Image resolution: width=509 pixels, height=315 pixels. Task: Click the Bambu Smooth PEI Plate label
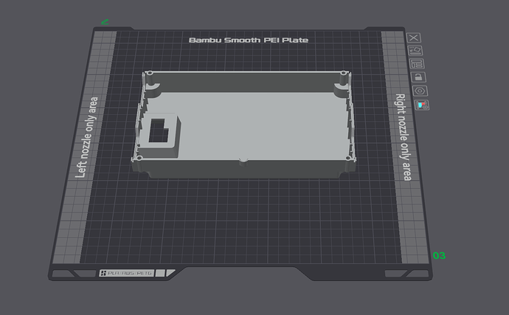[249, 41]
